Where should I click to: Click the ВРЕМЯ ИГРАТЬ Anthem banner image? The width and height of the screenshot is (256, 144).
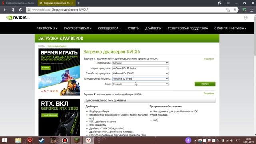pyautogui.click(x=59, y=72)
